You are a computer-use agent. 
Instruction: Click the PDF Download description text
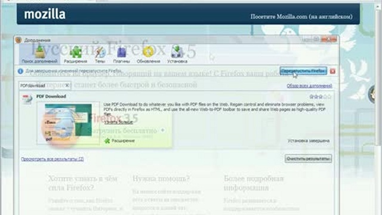tap(214, 109)
